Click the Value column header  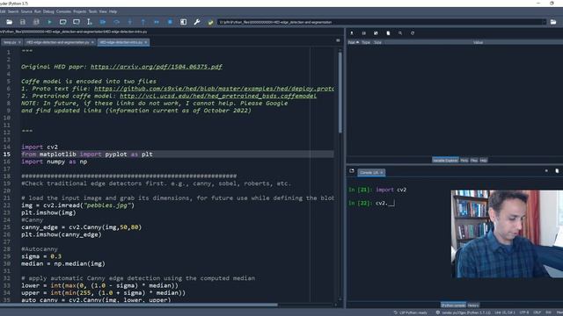point(478,42)
